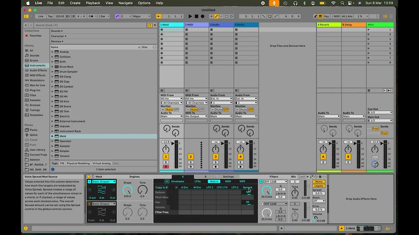The height and width of the screenshot is (235, 419).
Task: Click the MIDI map mode button
Action: (x=337, y=16)
